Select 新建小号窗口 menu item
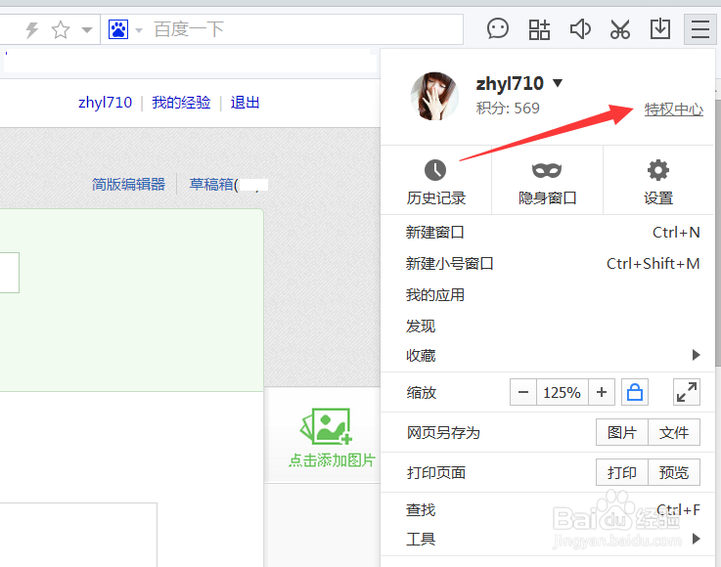The image size is (721, 567). 548,264
